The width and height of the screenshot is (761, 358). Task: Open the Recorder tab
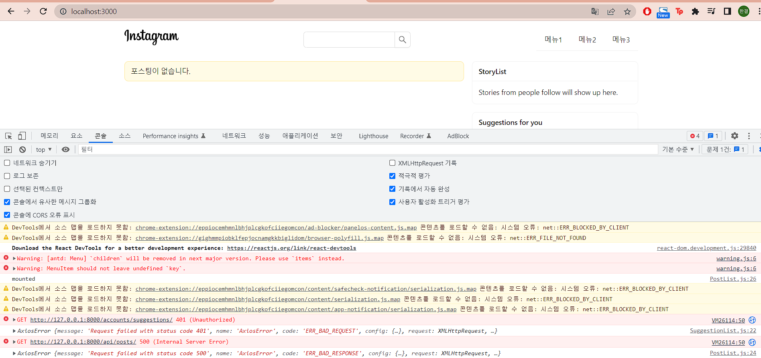(x=415, y=136)
